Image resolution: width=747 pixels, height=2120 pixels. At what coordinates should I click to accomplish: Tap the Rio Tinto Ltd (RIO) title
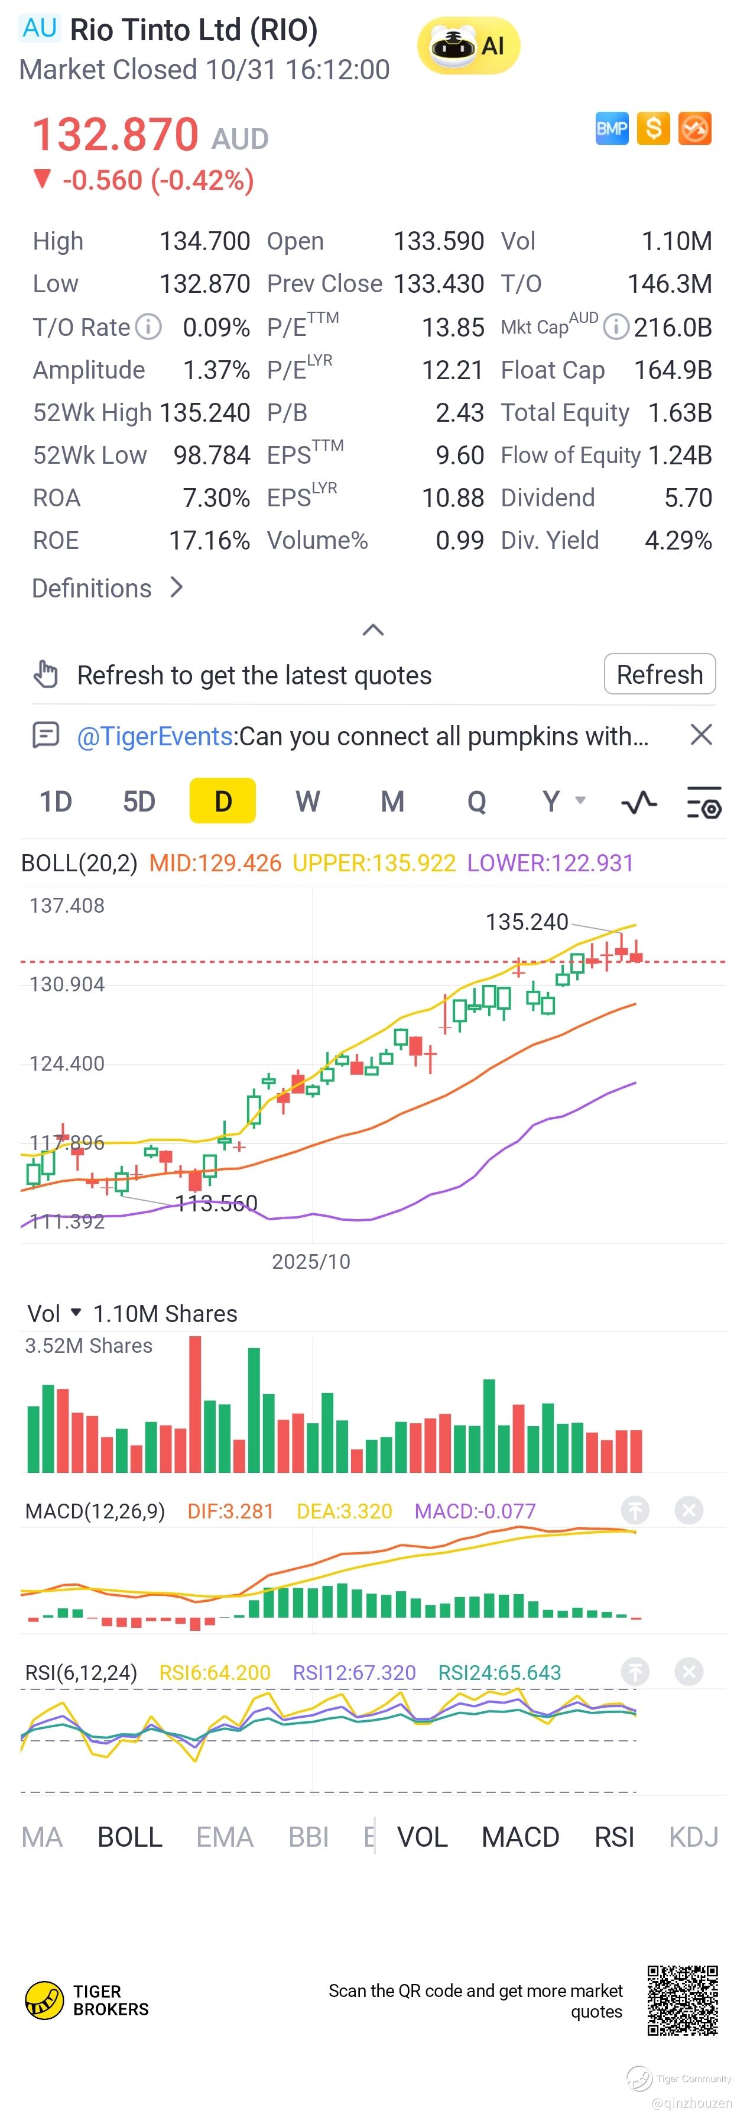194,29
